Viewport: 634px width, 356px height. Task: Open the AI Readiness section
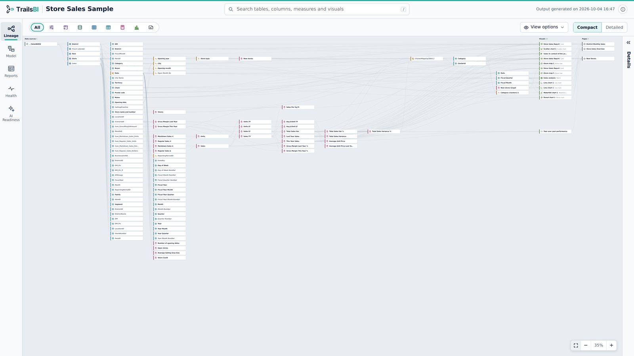(11, 113)
